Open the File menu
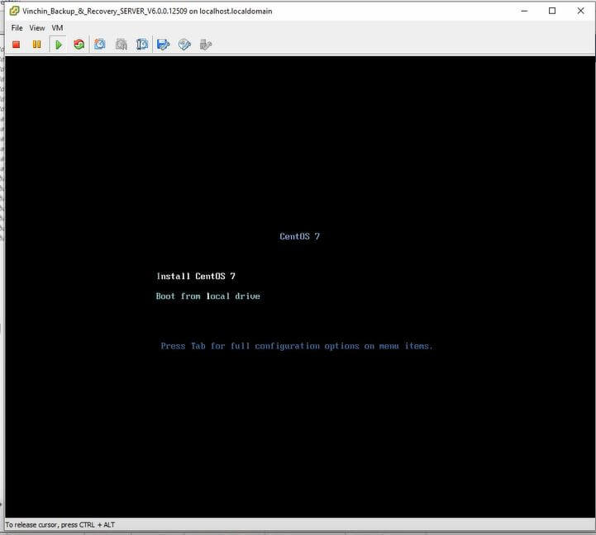This screenshot has height=535, width=596. [17, 28]
